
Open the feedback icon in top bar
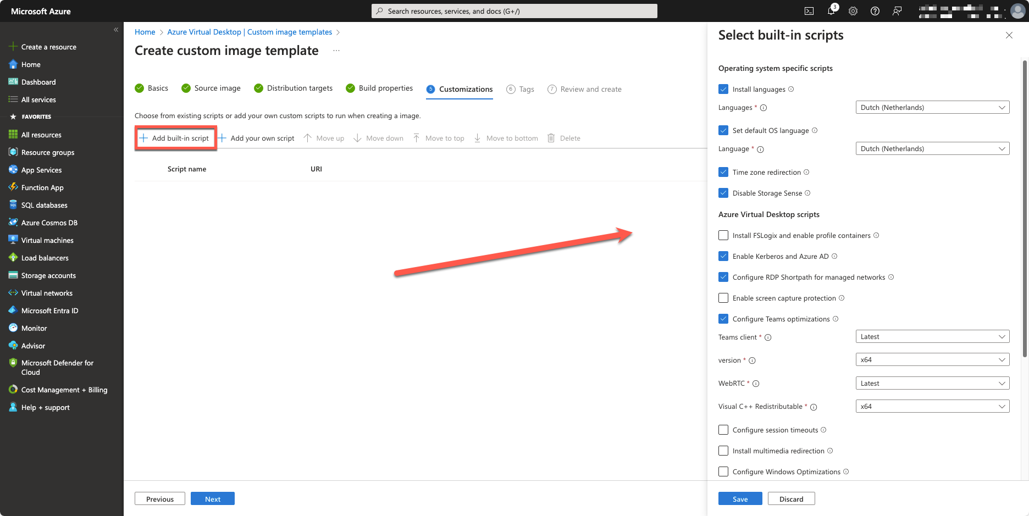click(x=897, y=11)
